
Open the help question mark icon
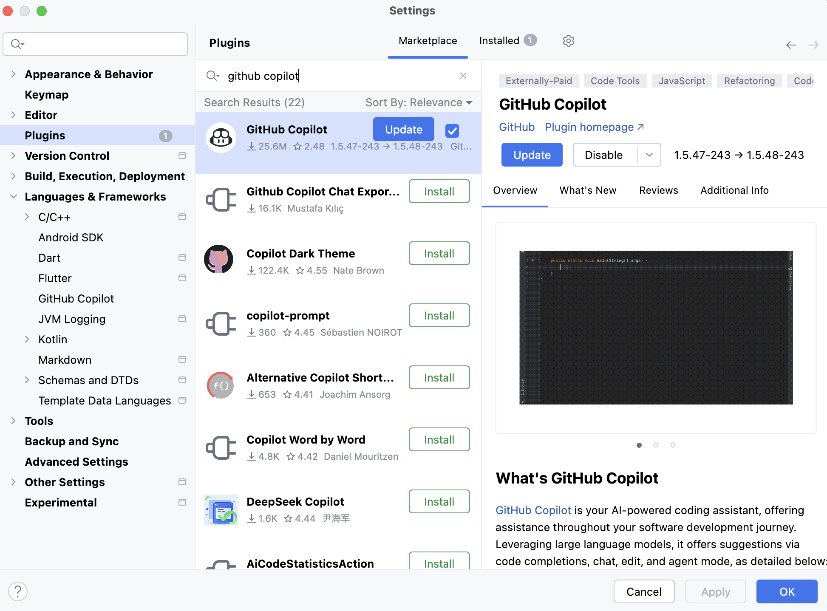pyautogui.click(x=18, y=591)
